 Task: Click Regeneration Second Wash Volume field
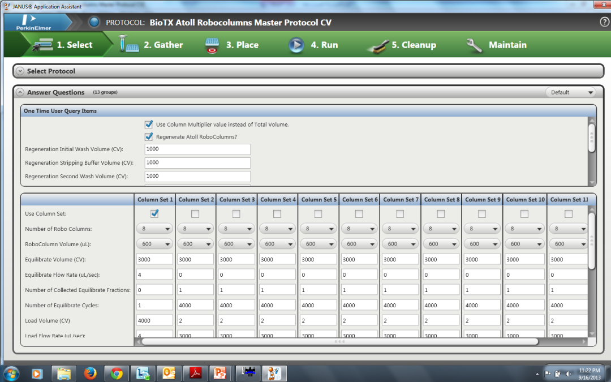(197, 176)
